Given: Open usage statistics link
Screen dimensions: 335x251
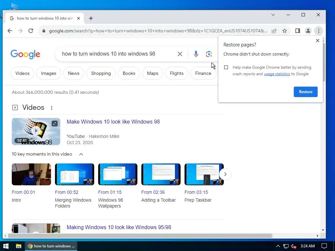Looking at the screenshot, I should point(277,74).
